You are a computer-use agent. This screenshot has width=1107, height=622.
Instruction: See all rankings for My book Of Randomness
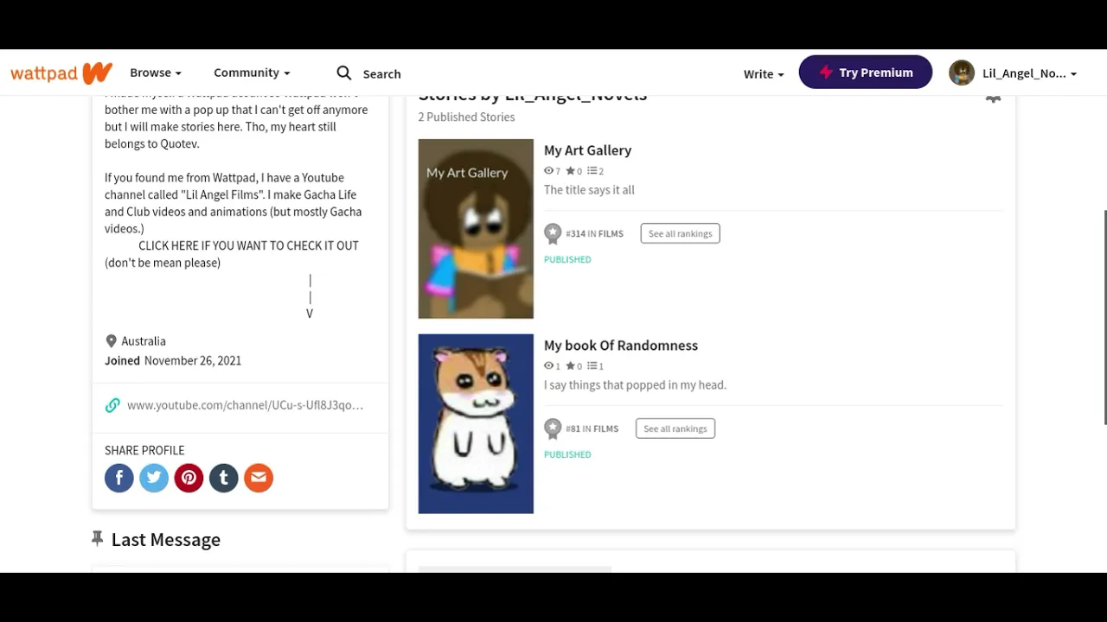click(x=675, y=428)
